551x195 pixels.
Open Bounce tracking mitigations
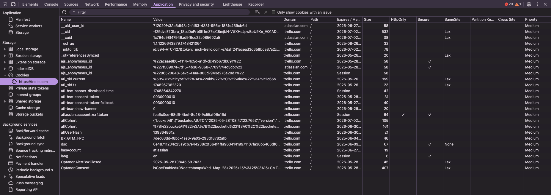[35, 151]
